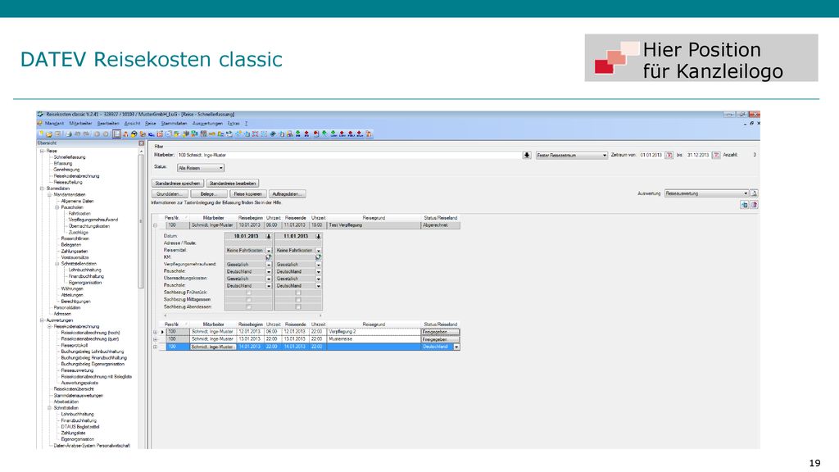Click the Belege... button
This screenshot has height=472, width=839.
click(209, 193)
